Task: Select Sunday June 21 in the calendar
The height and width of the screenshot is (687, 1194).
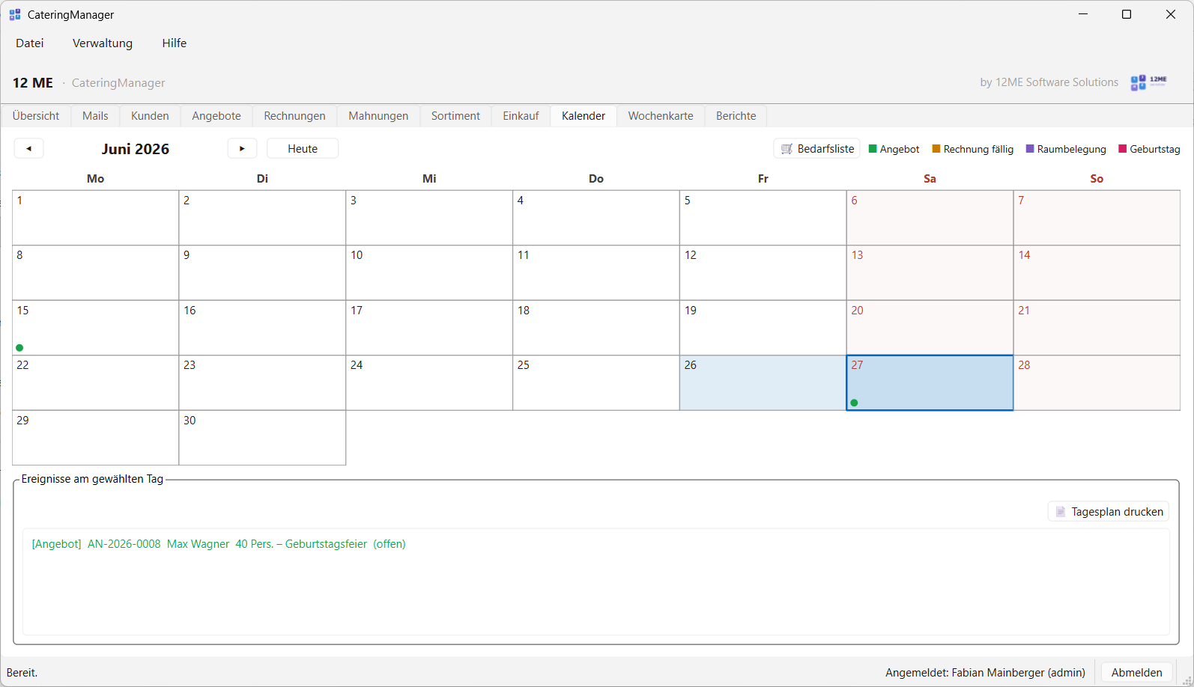Action: [x=1097, y=328]
